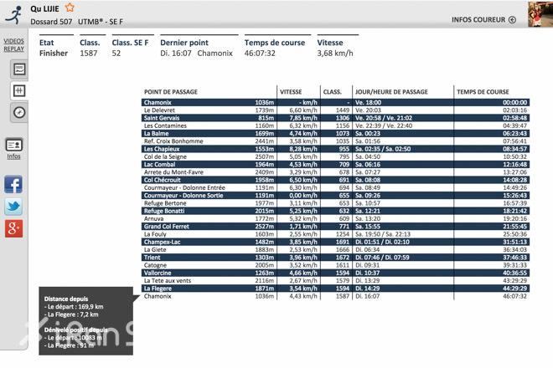
Task: Select the checkpoint table view icon
Action: pyautogui.click(x=19, y=90)
